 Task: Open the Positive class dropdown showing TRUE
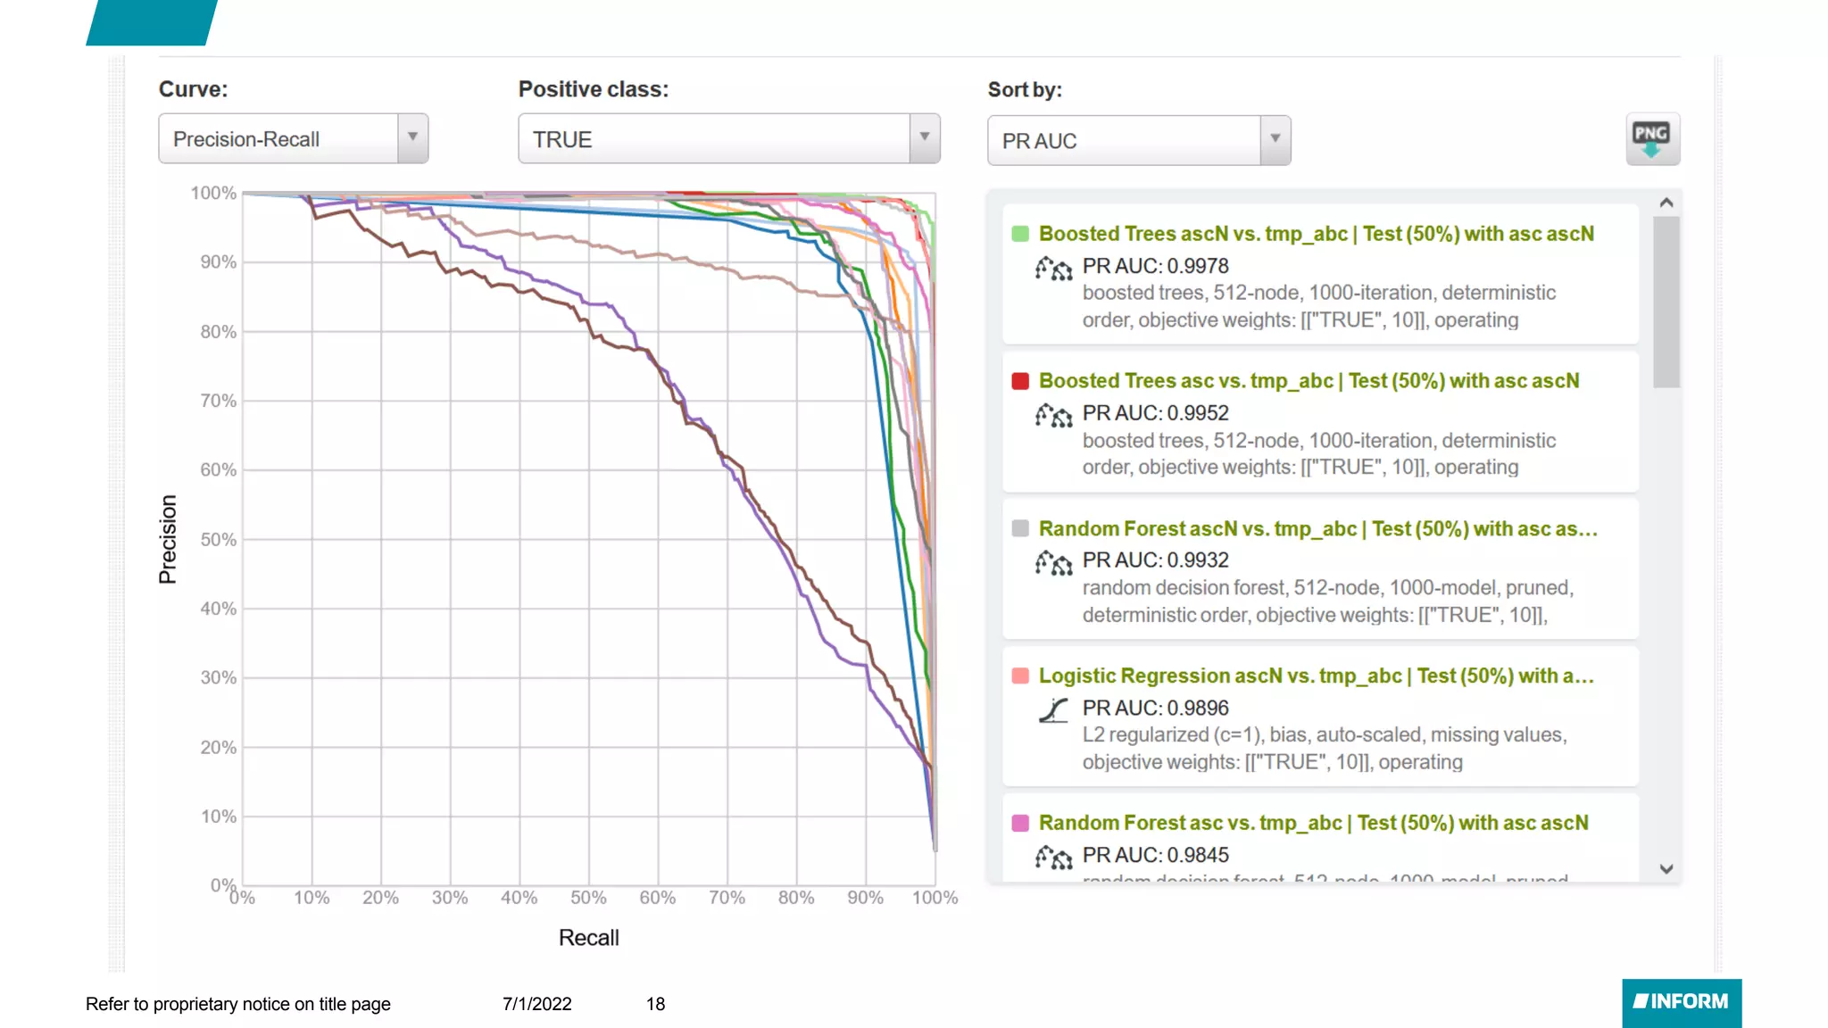click(x=728, y=139)
